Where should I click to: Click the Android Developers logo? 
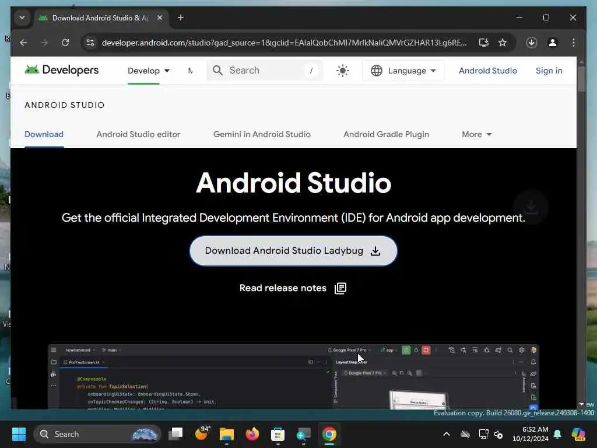(x=62, y=70)
